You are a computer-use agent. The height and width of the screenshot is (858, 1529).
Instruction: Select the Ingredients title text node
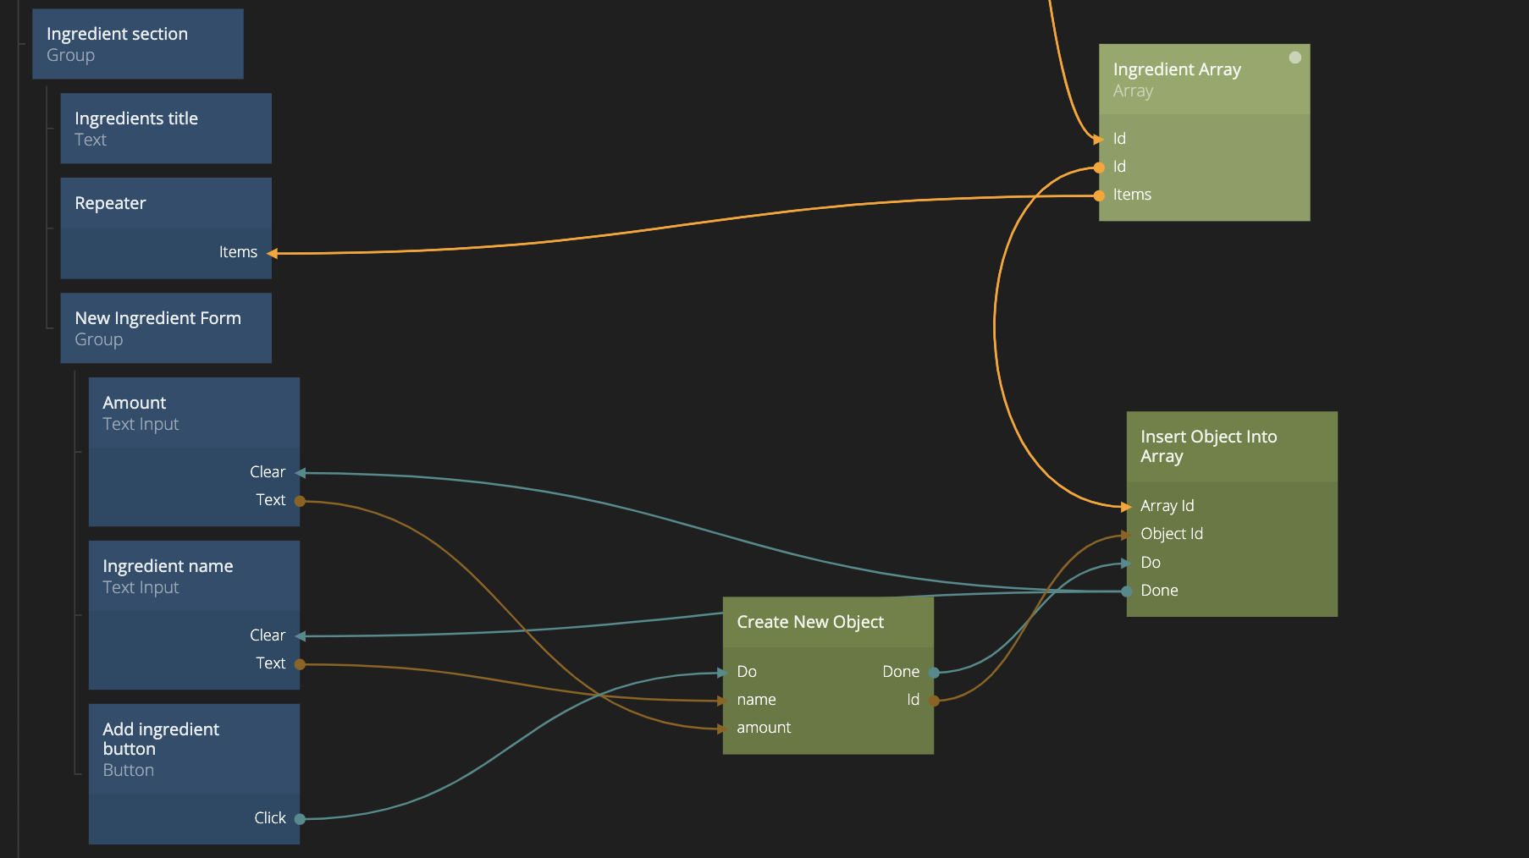tap(165, 129)
